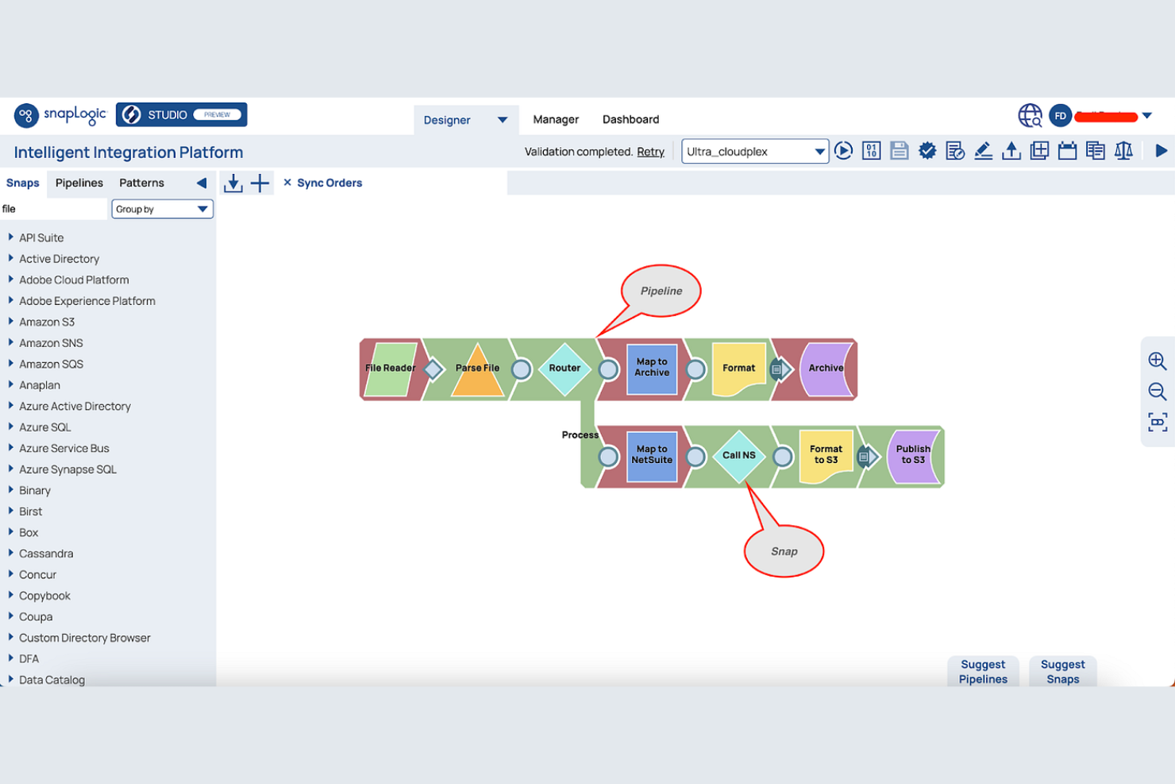Switch to the Manager tab
Viewport: 1175px width, 784px height.
pyautogui.click(x=556, y=119)
